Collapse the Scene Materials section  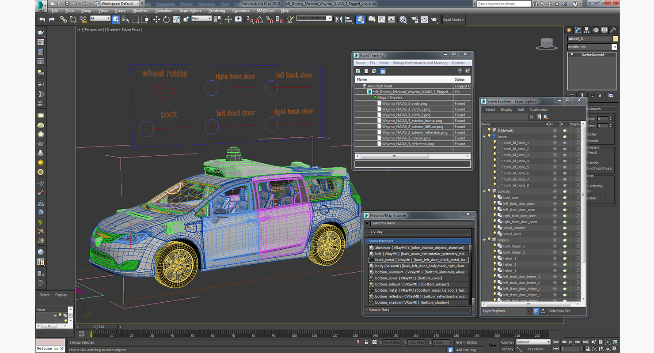tap(418, 241)
